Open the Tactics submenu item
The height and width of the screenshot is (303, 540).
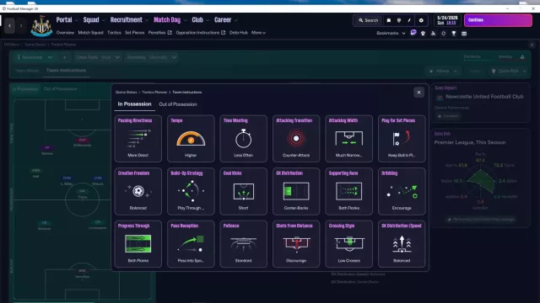pyautogui.click(x=114, y=33)
